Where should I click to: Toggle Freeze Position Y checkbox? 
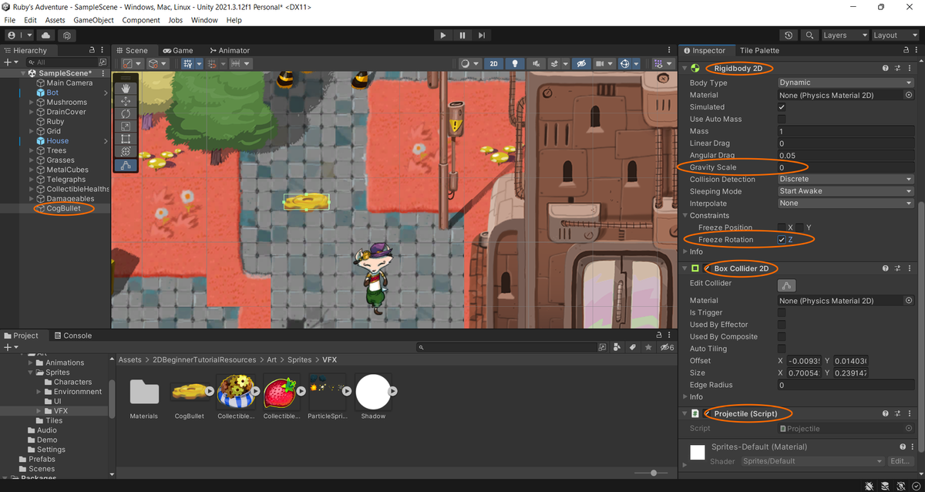(x=799, y=227)
